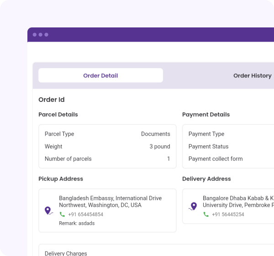Image resolution: width=274 pixels, height=256 pixels.
Task: Click the Weight 3 pound row
Action: coord(107,146)
